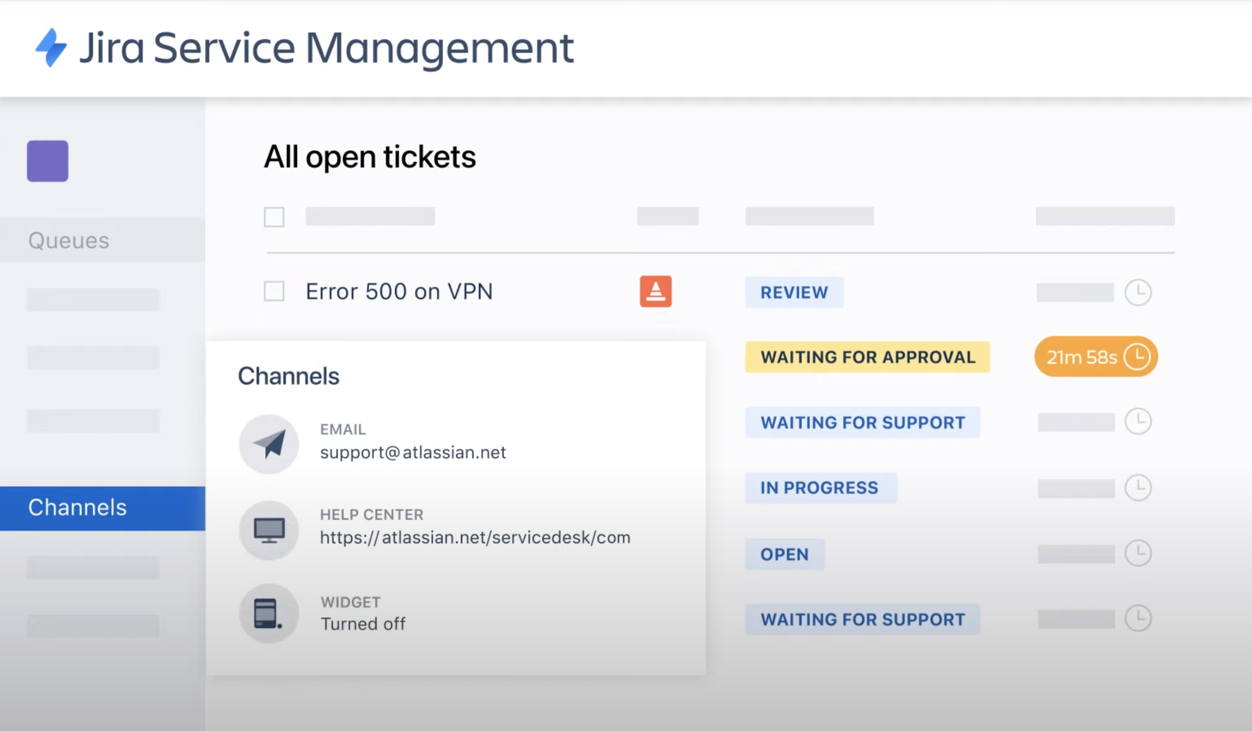Check the Error 500 on VPN checkbox
Image resolution: width=1252 pixels, height=731 pixels.
point(274,292)
